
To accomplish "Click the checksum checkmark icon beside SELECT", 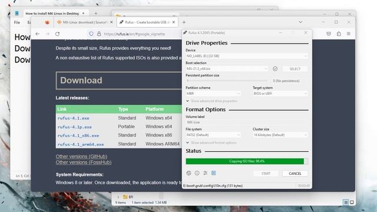I will (x=275, y=69).
